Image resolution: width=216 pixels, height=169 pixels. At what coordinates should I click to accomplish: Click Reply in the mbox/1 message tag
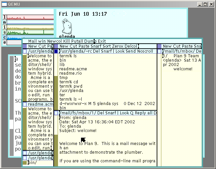(x=140, y=113)
